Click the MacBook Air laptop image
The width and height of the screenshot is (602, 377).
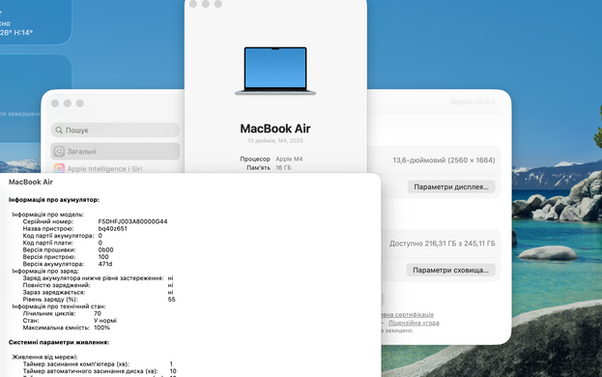click(x=275, y=71)
